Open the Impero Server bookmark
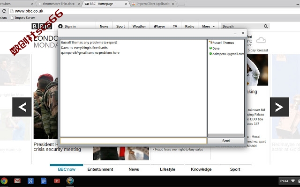This screenshot has width=300, height=187. click(x=23, y=18)
